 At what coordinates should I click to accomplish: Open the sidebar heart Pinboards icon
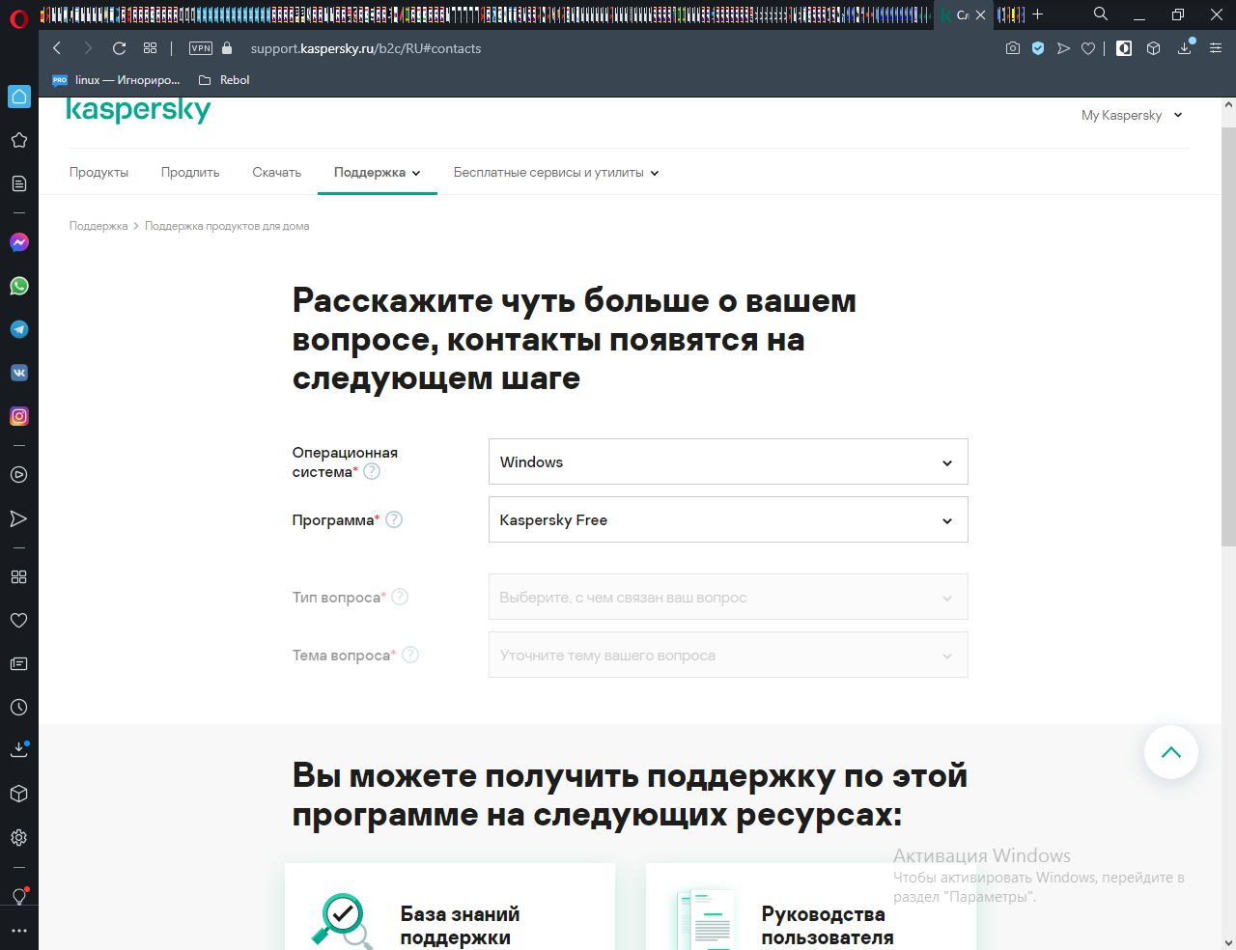tap(18, 620)
